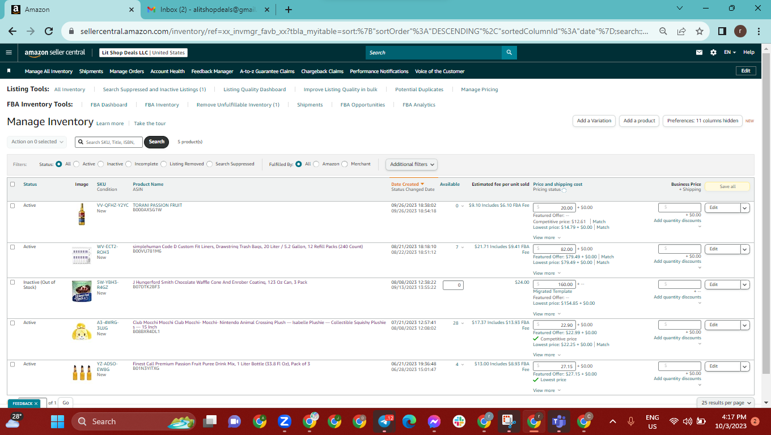771x435 pixels.
Task: Go back to the previous page
Action: pyautogui.click(x=12, y=32)
